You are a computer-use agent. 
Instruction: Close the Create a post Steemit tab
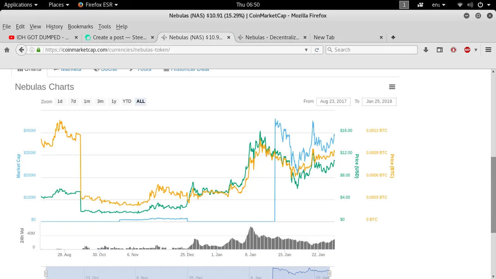coord(152,38)
